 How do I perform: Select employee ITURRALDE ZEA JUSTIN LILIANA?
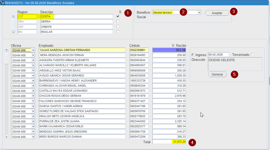coord(82,121)
